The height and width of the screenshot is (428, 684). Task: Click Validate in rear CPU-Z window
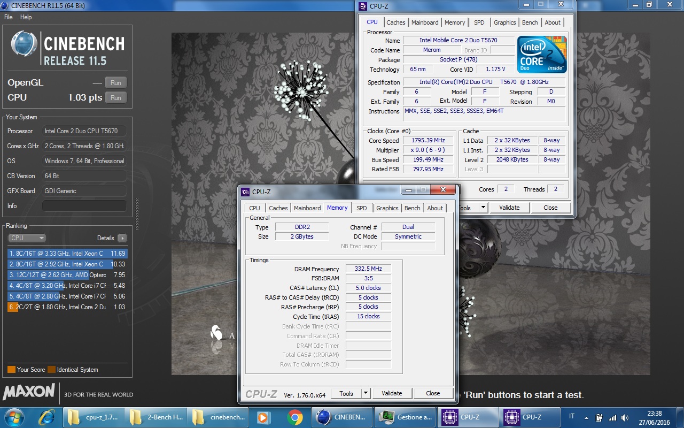point(509,208)
